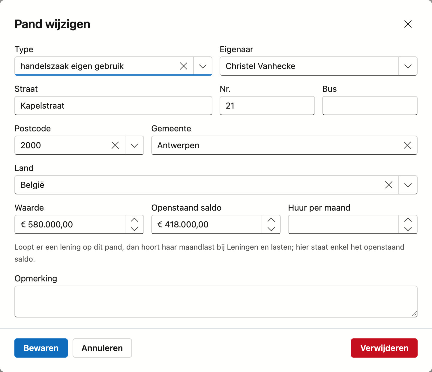Clear the Postcode value 2000
The width and height of the screenshot is (432, 372).
[115, 145]
